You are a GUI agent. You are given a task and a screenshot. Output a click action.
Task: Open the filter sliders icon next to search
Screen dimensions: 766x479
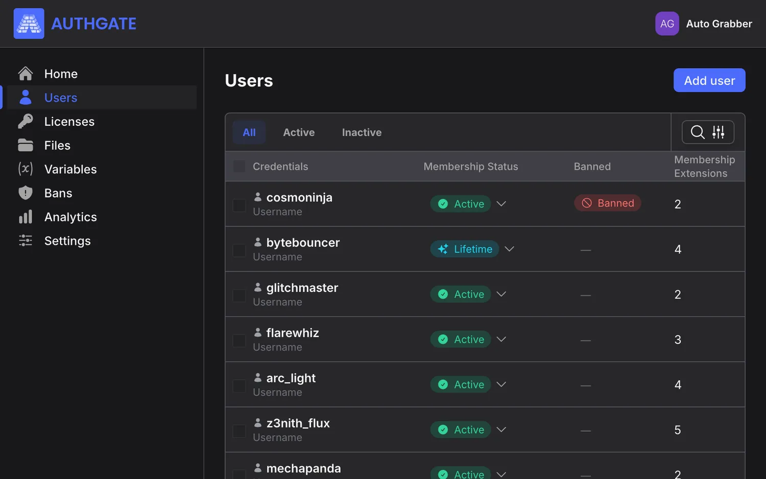pyautogui.click(x=719, y=132)
